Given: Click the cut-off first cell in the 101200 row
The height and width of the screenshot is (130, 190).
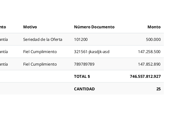Looking at the screenshot, I should point(4,39).
